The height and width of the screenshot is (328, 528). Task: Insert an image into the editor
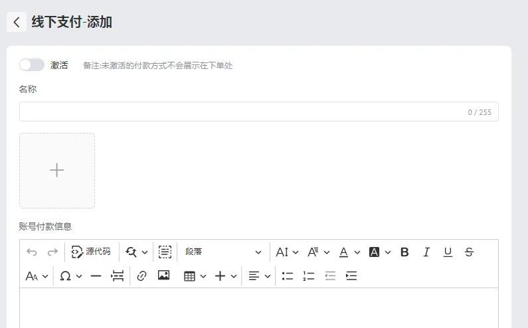click(x=163, y=276)
